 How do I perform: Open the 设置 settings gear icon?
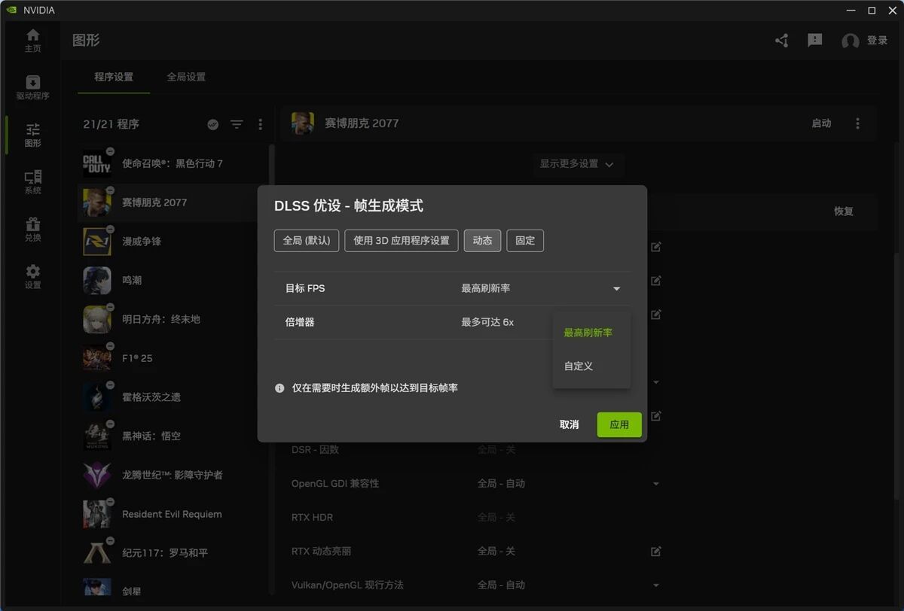click(32, 277)
